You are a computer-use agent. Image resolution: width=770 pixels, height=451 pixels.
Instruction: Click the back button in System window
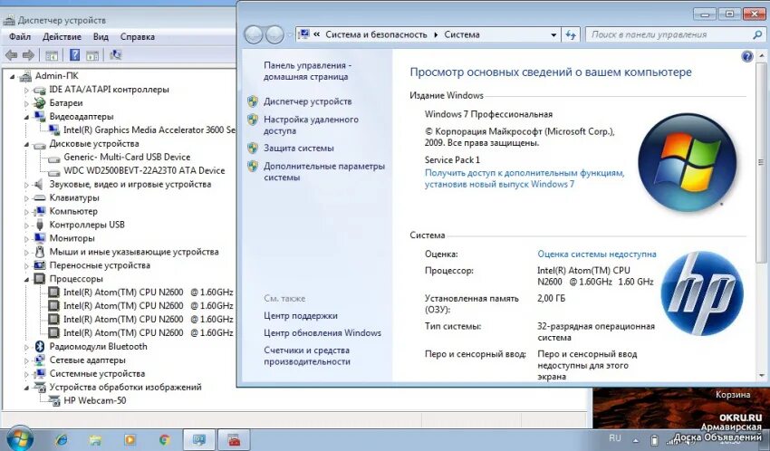pos(254,34)
